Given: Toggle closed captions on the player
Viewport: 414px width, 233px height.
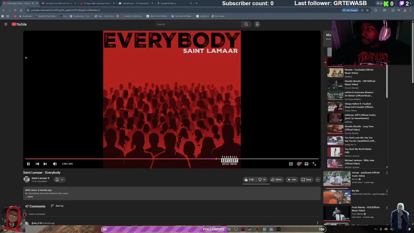Looking at the screenshot, I should [x=291, y=164].
